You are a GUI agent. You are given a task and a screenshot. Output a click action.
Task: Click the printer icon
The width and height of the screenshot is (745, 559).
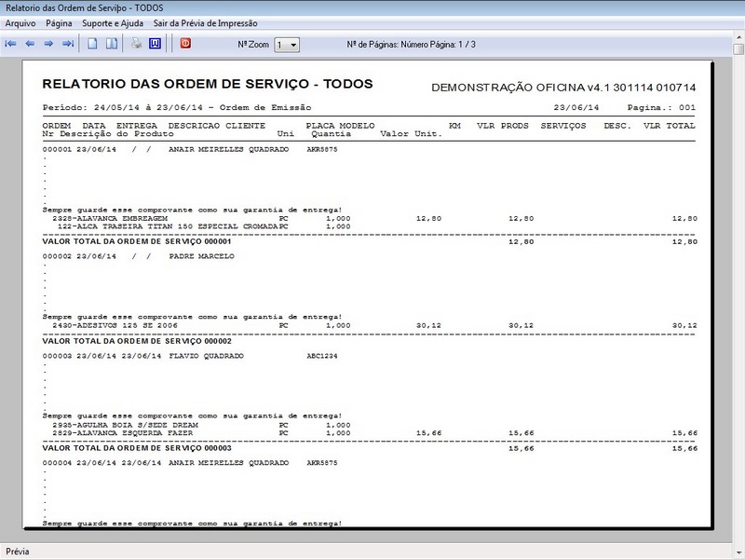coord(136,44)
